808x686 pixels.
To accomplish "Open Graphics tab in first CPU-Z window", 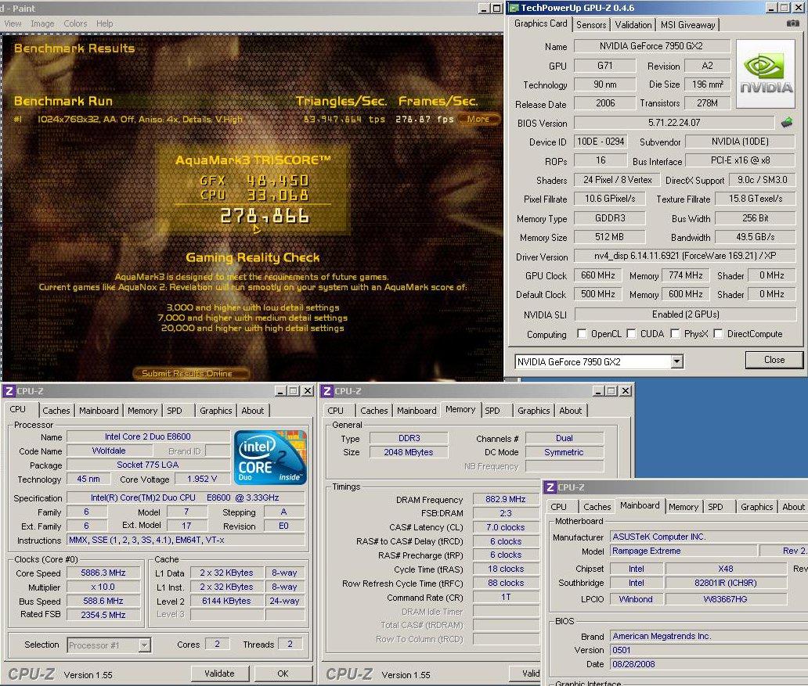I will click(216, 411).
